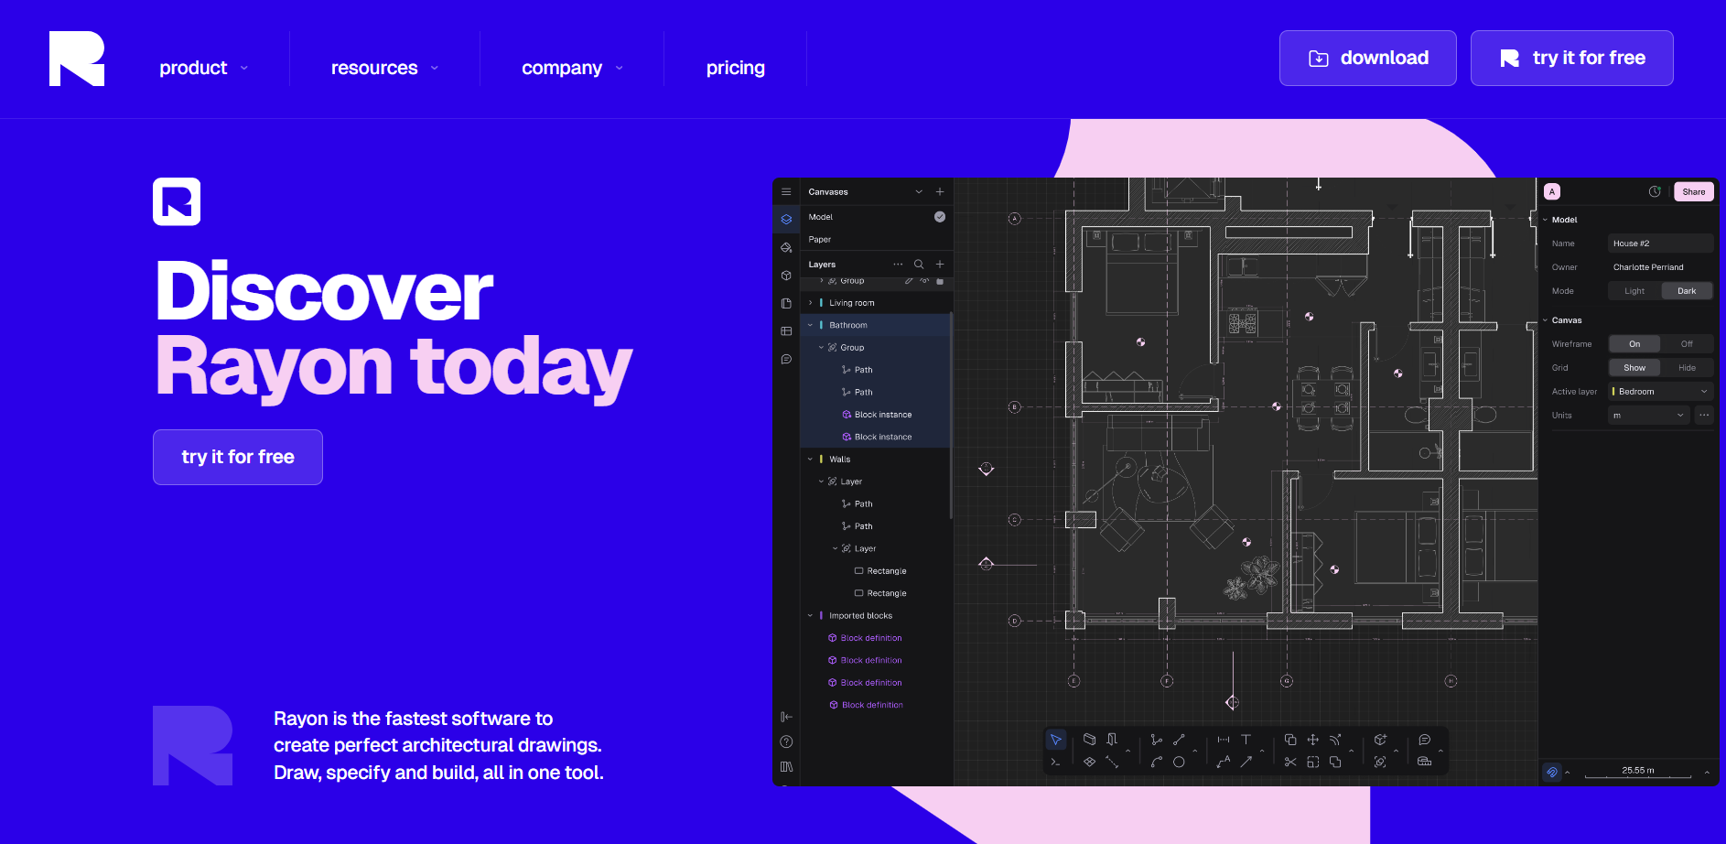Select the move tool
The height and width of the screenshot is (844, 1726).
(x=1312, y=740)
